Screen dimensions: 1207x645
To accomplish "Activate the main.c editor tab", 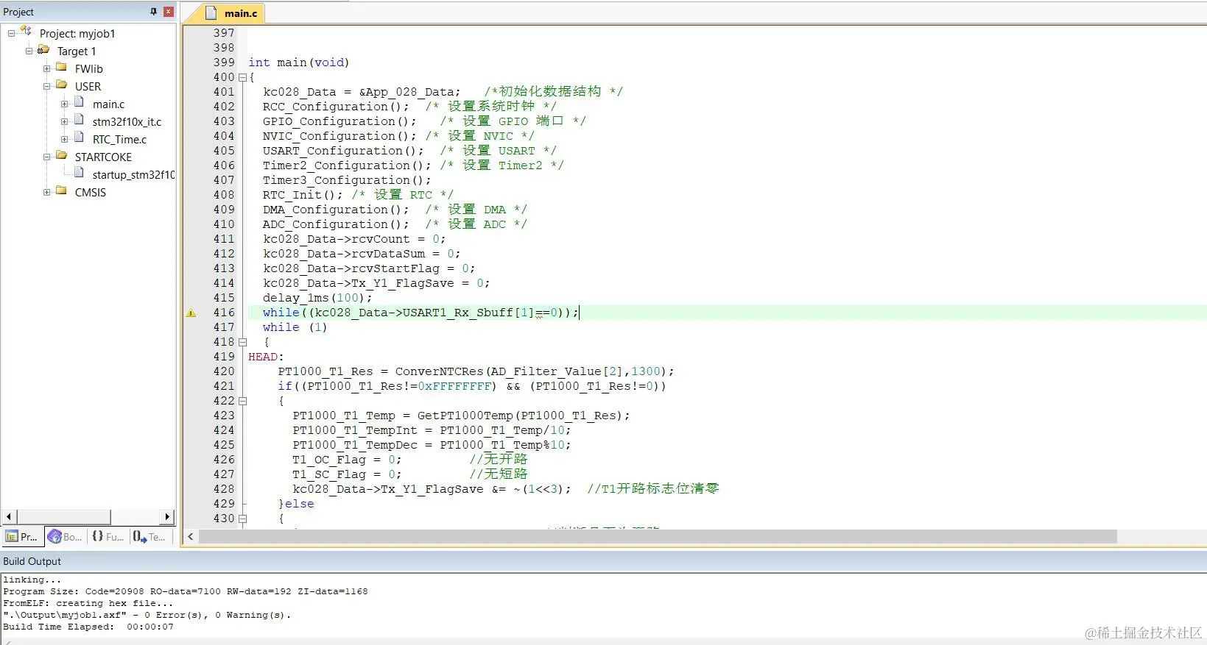I will click(x=233, y=13).
